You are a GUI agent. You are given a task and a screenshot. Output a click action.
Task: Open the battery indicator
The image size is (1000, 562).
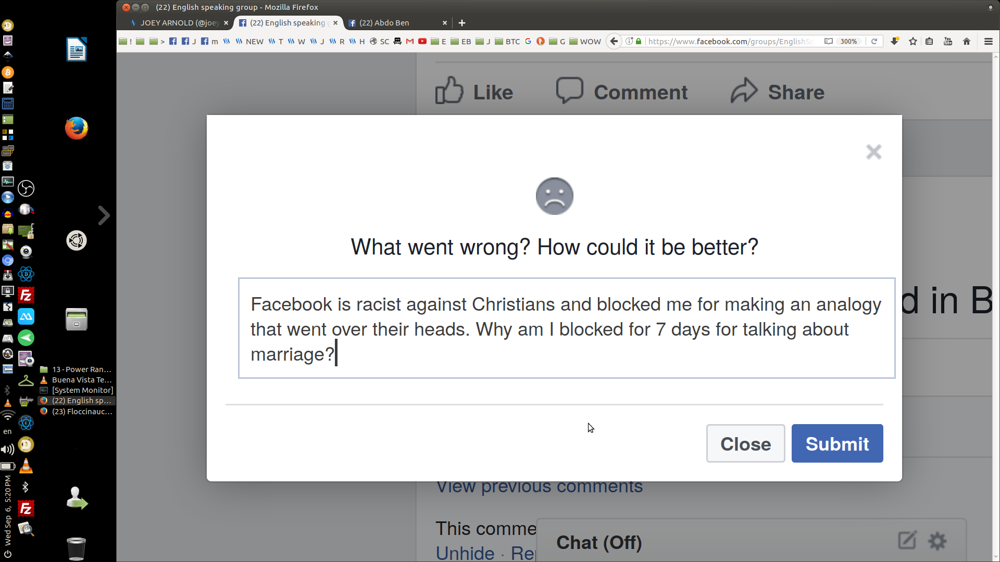[x=8, y=466]
